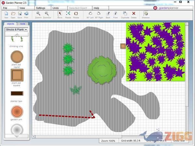This screenshot has height=146, width=195.
Task: Click the Open folder icon
Action: click(x=13, y=14)
